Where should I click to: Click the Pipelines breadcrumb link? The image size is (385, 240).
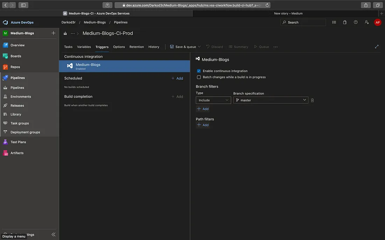click(120, 22)
